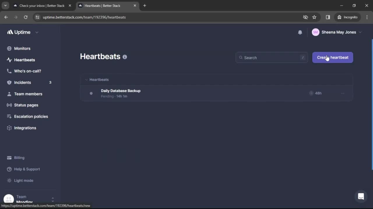
Task: Click the Heartbeats group label
Action: (99, 80)
